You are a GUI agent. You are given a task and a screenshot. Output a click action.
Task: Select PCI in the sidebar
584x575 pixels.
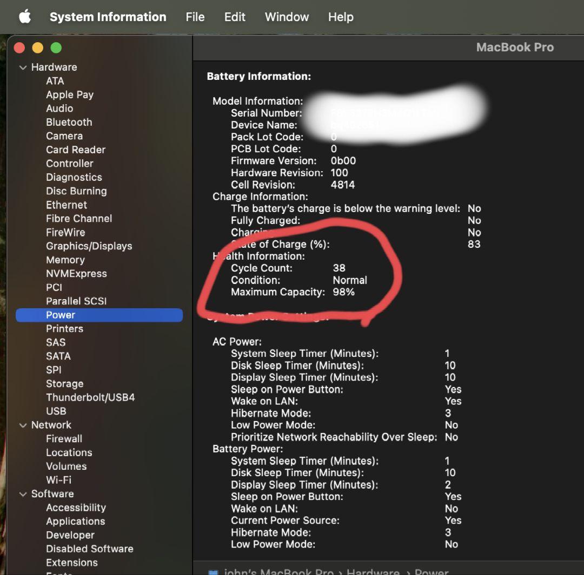(x=54, y=287)
